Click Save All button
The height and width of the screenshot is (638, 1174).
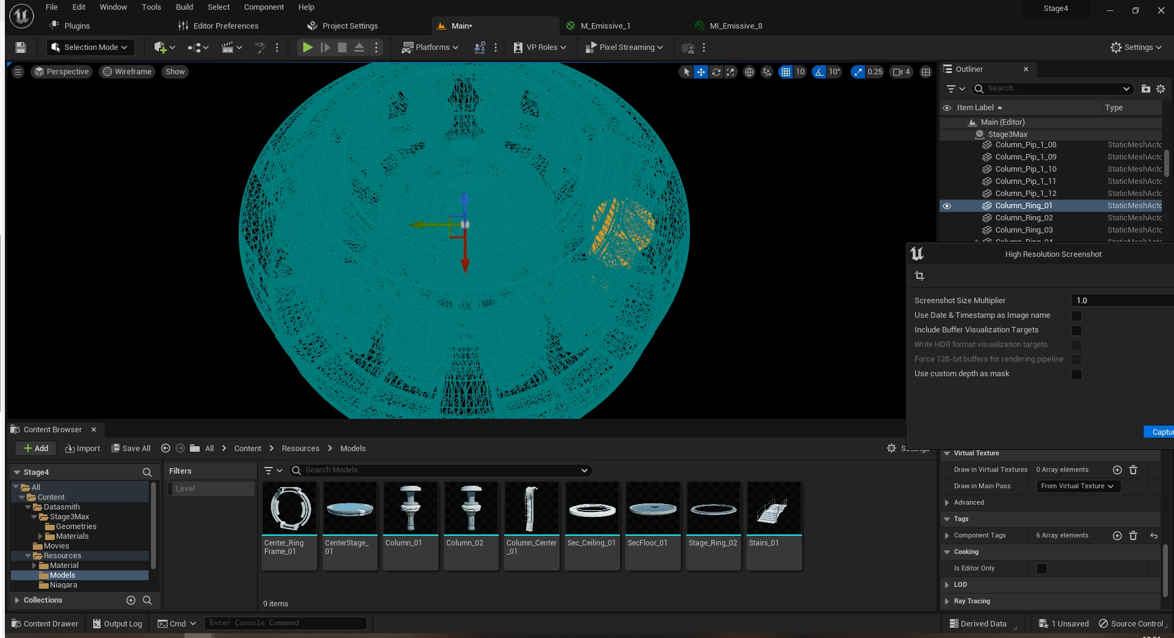click(x=131, y=449)
